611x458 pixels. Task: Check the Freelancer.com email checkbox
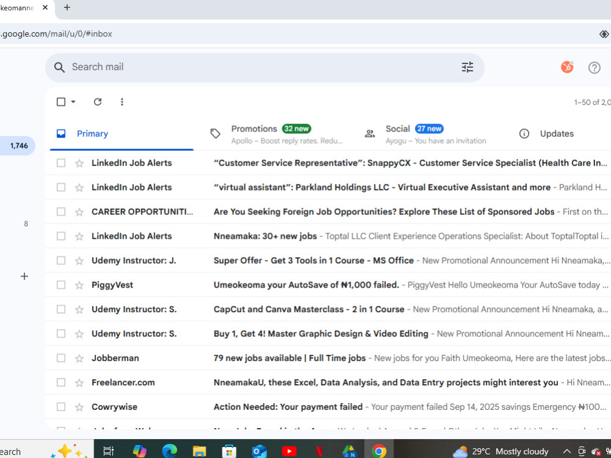click(x=60, y=382)
